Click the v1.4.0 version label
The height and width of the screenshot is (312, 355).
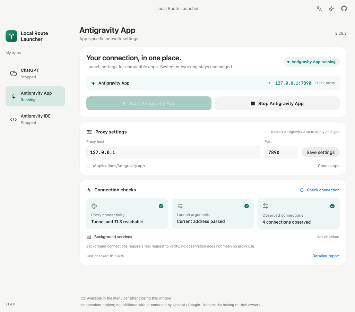10,304
